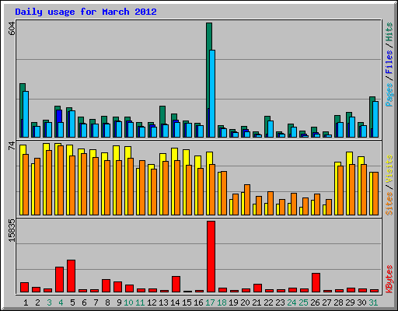Select green day 24 label

pyautogui.click(x=292, y=302)
